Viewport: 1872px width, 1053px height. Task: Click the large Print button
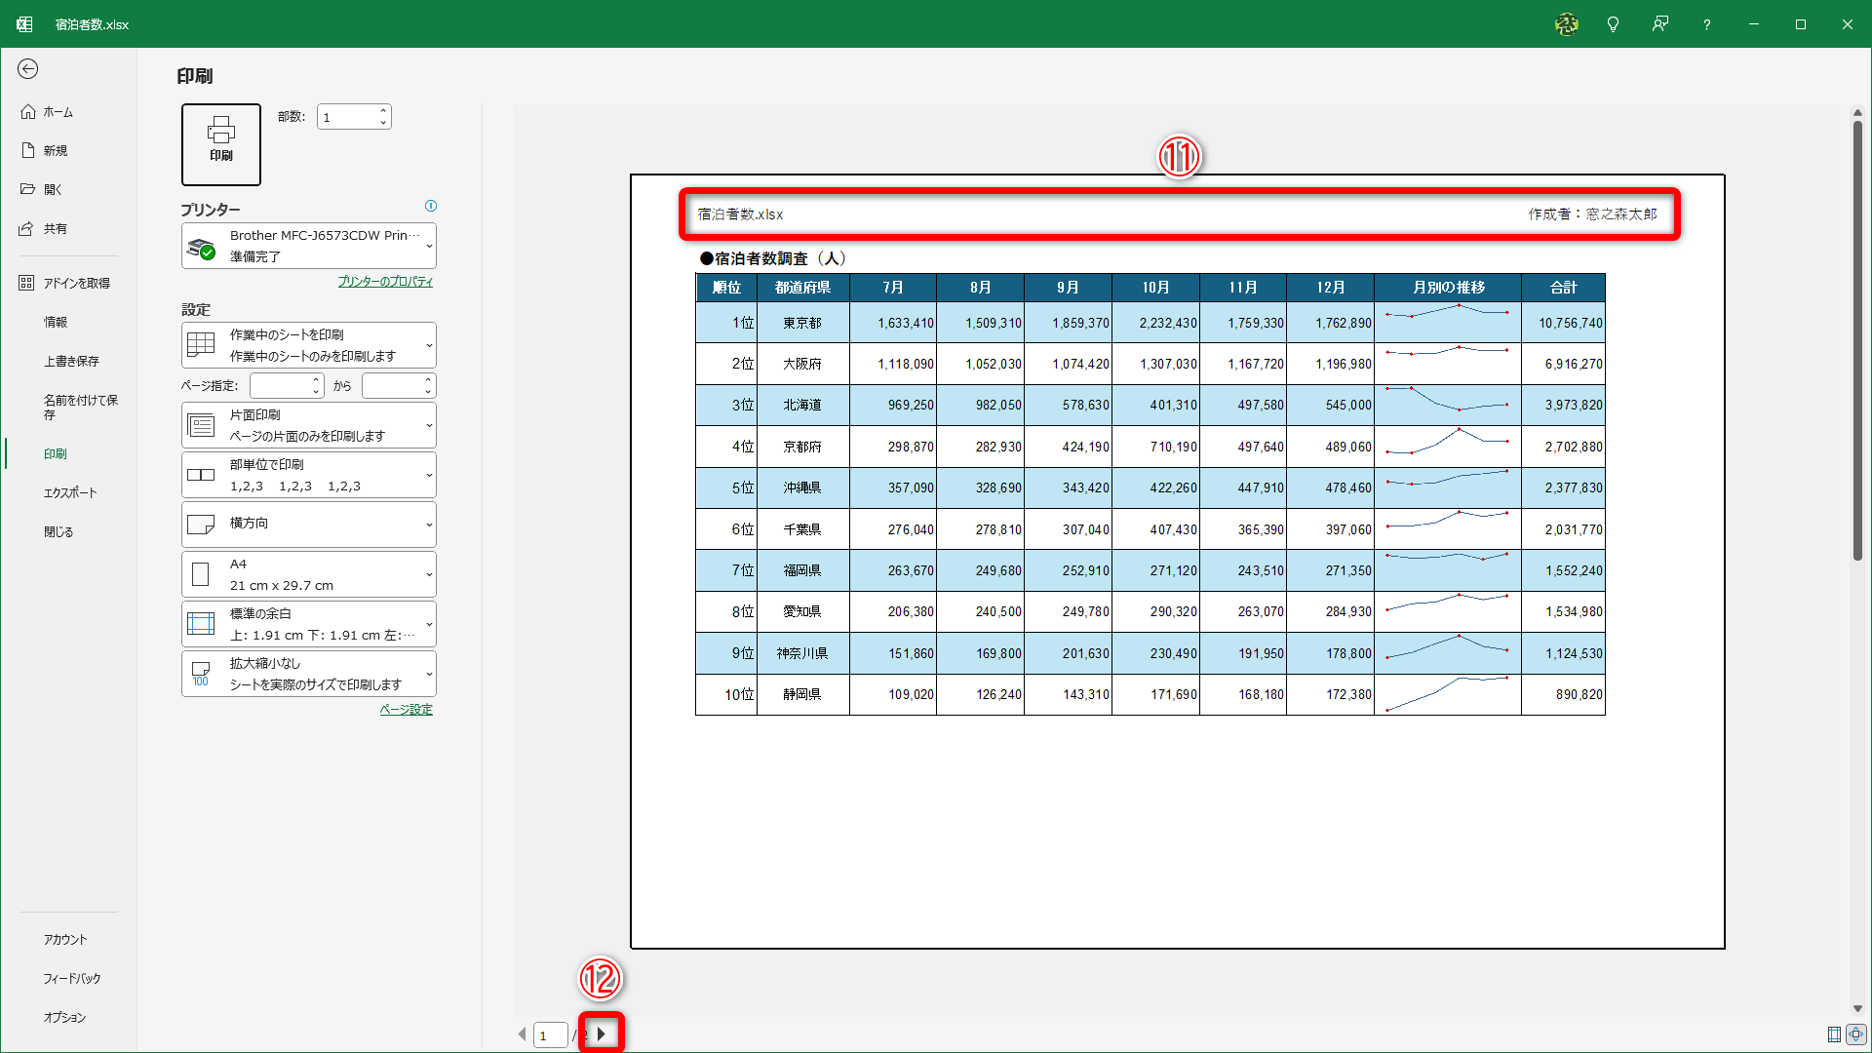click(221, 144)
